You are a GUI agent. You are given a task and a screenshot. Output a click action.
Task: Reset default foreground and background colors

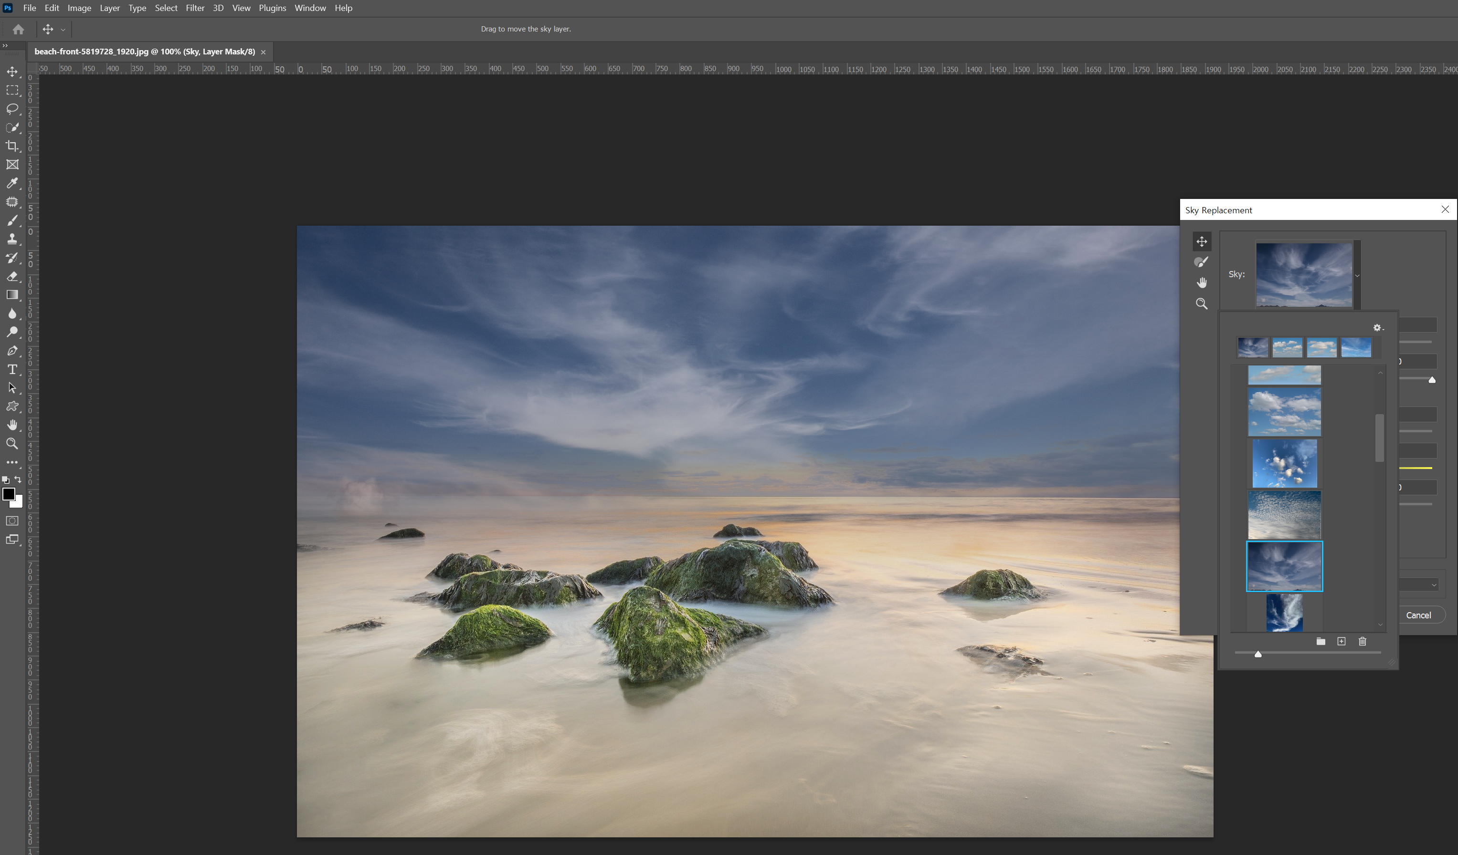click(5, 480)
